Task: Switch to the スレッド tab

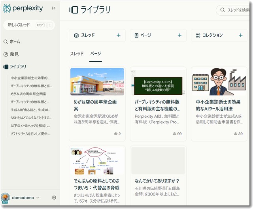Action: [x=77, y=53]
